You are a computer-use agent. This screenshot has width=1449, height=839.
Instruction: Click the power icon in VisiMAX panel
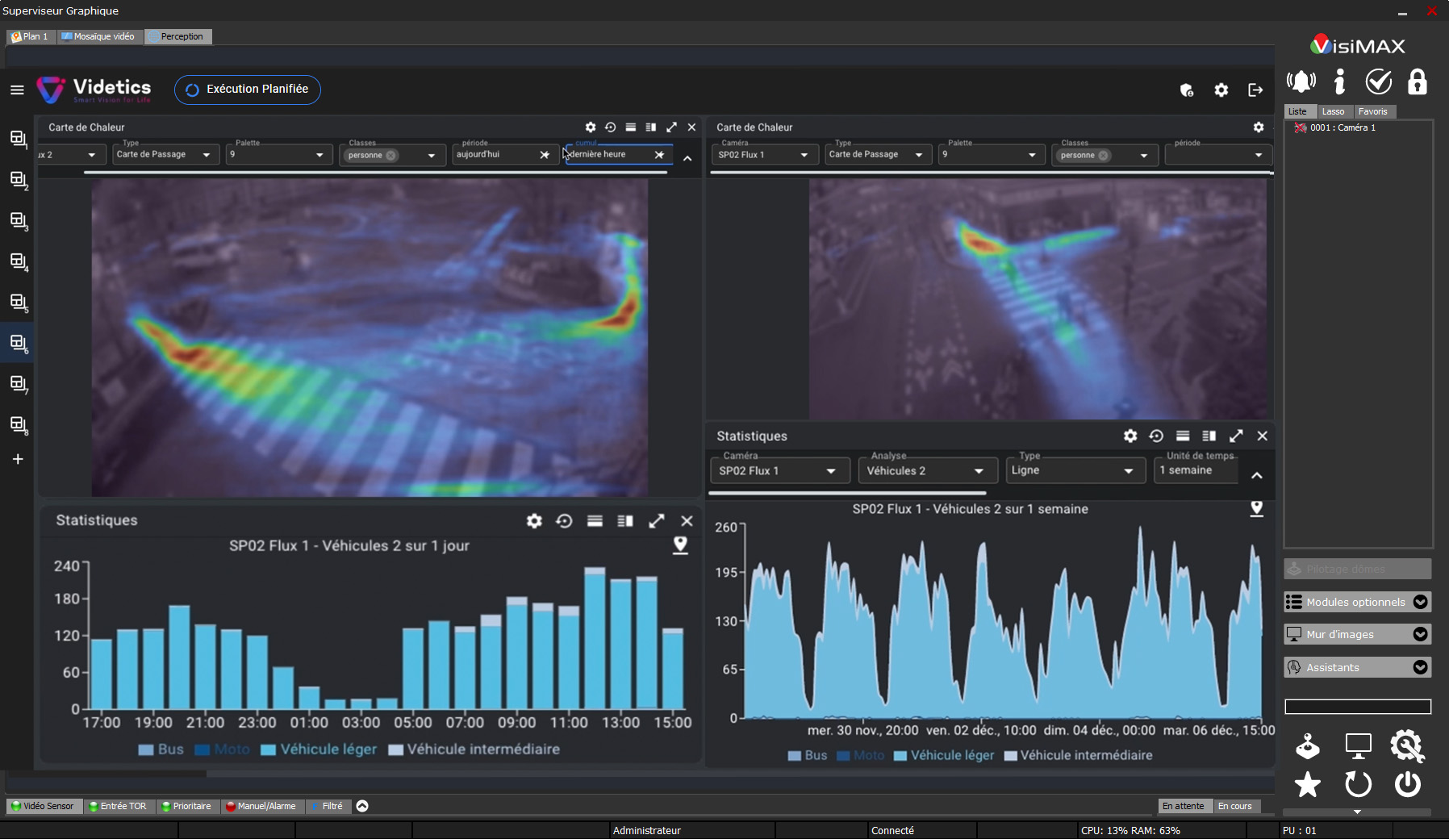pos(1407,784)
